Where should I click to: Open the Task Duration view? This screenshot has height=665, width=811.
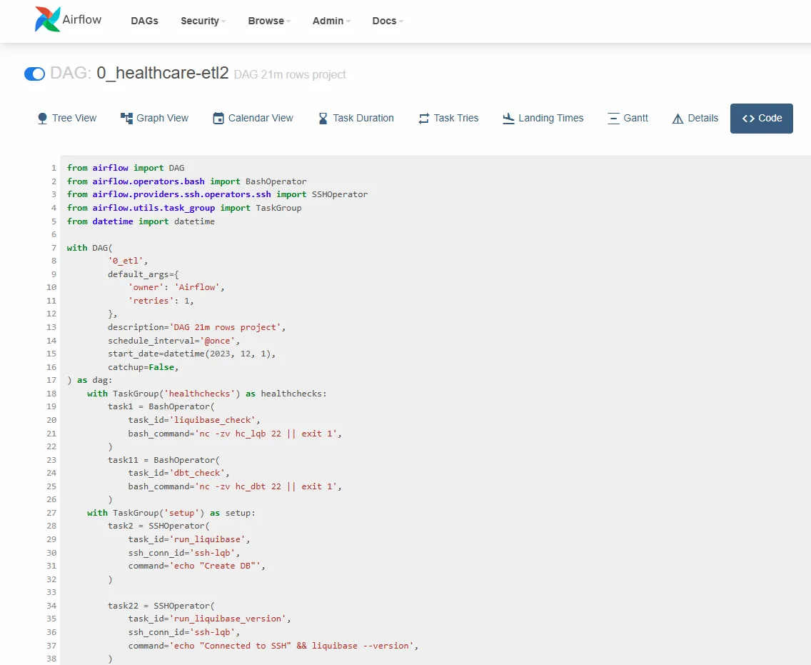[x=356, y=119]
